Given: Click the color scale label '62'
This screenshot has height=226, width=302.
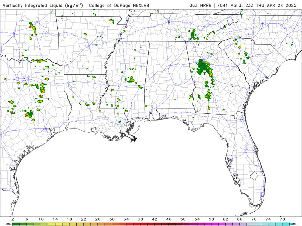Looking at the screenshot, I should [226, 219].
